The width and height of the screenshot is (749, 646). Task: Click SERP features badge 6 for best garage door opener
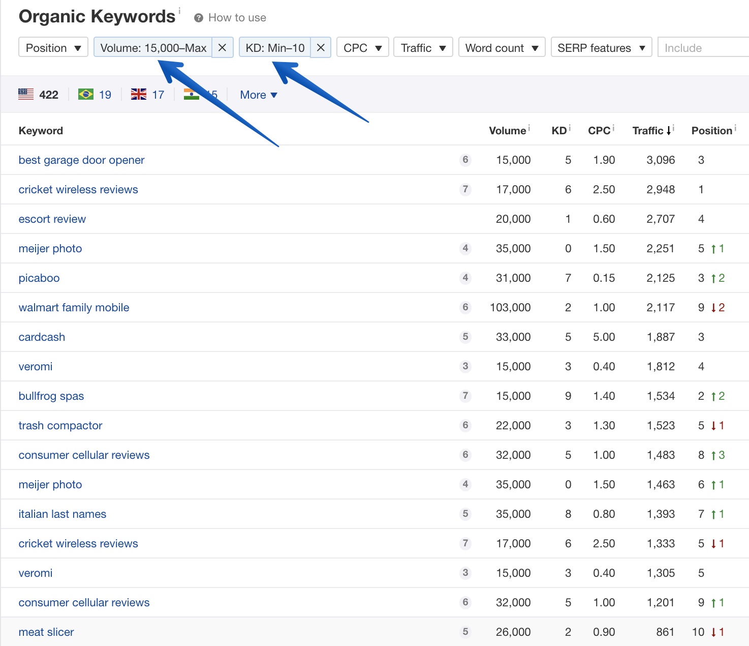(x=465, y=160)
